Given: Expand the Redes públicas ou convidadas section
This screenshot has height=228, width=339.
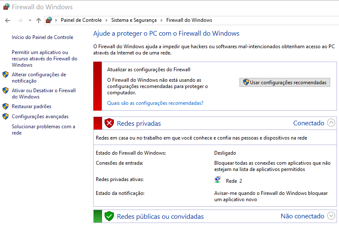Looking at the screenshot, I should [331, 216].
